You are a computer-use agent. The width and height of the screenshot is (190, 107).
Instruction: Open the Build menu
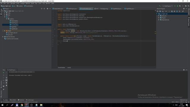pos(33,3)
